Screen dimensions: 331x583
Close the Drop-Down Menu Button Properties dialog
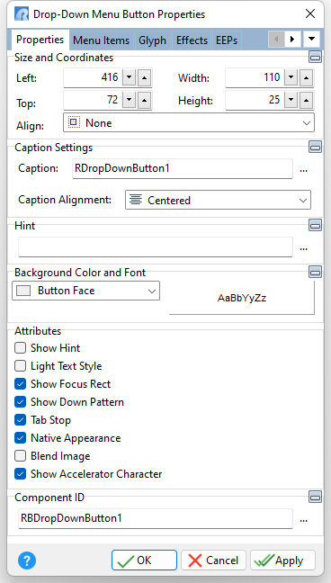pos(310,14)
